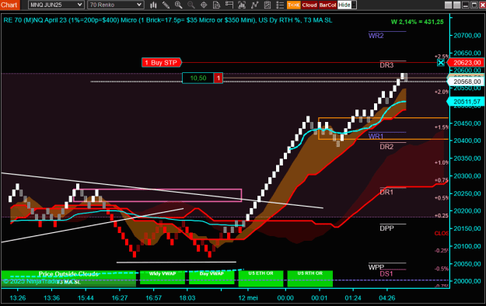
Task: Click the 20623,00 red price marker
Action: pyautogui.click(x=466, y=63)
